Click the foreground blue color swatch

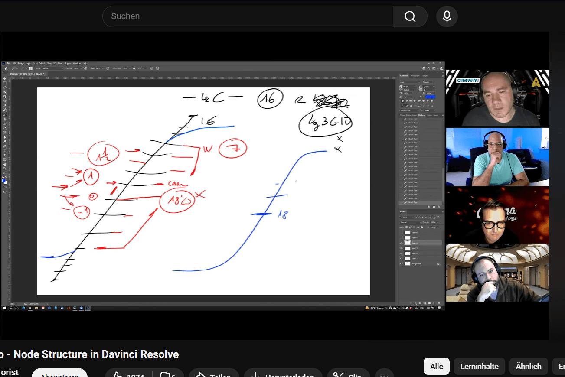pos(4,181)
